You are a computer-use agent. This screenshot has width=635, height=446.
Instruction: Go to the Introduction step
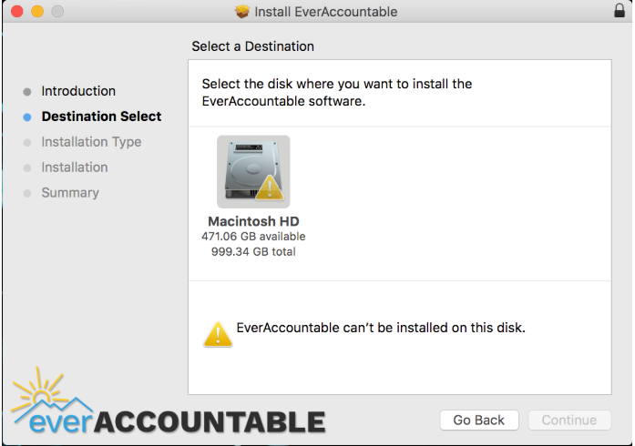point(78,91)
